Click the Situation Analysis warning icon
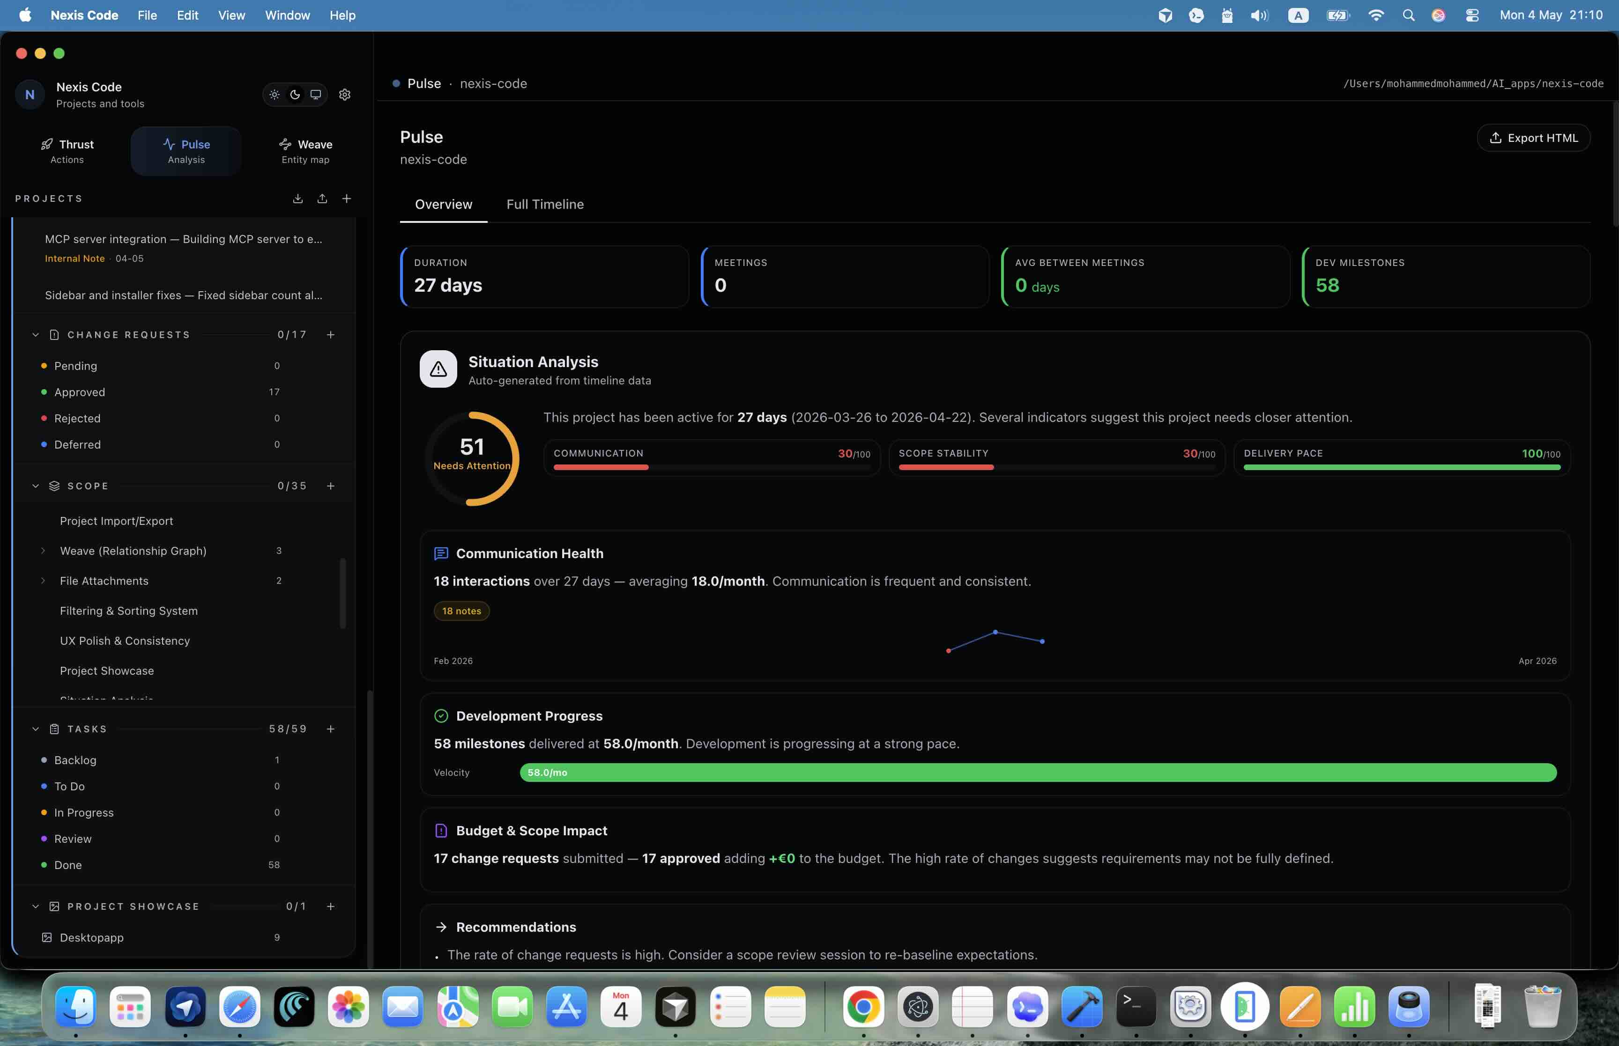 [438, 369]
